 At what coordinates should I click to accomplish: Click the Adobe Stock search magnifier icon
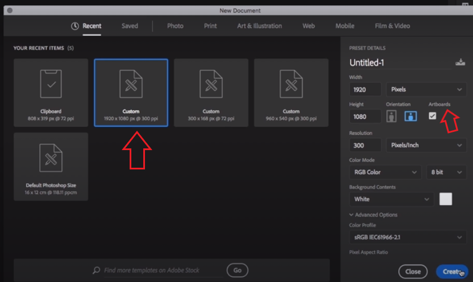pyautogui.click(x=96, y=270)
